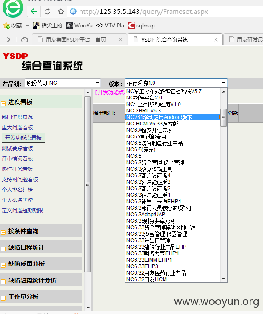Open the 评审情况看板 link

coord(17,159)
